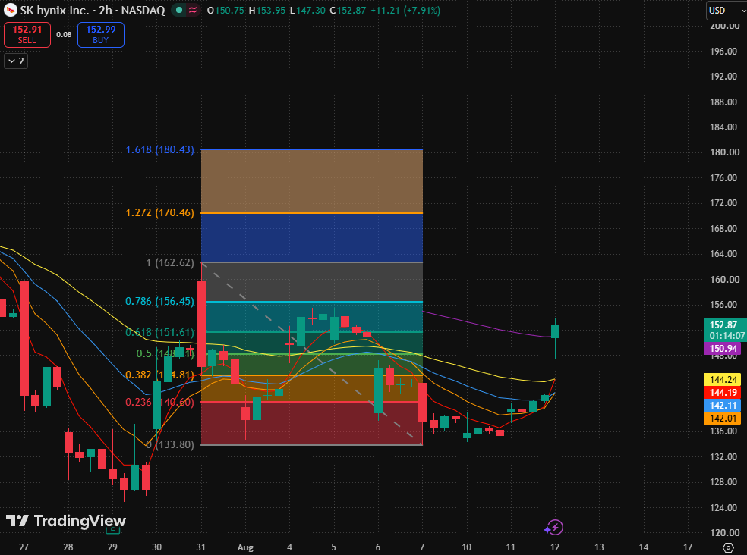Click the 120.00 price scale label
This screenshot has width=747, height=555.
tap(723, 532)
